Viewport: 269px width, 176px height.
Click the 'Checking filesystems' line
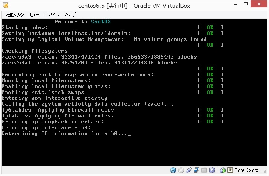[x=35, y=51]
